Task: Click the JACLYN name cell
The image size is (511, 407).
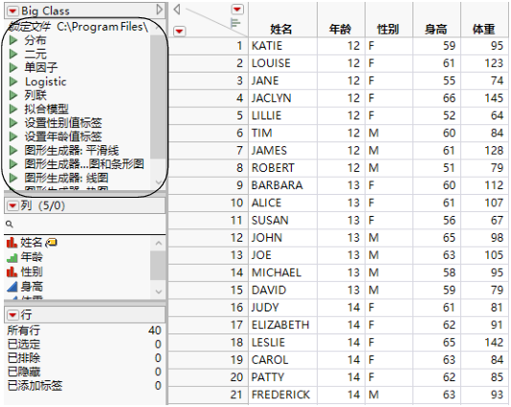Action: 282,98
